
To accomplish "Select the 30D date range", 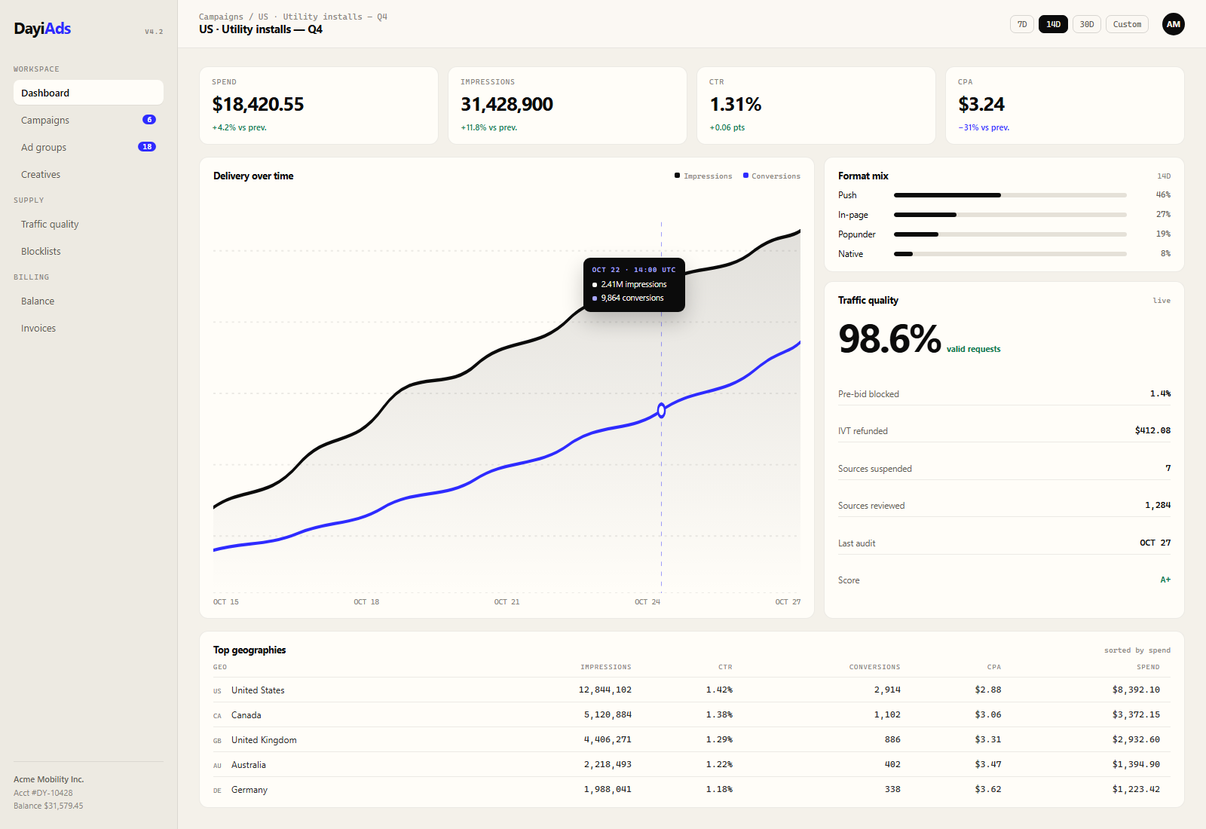I will (1087, 24).
